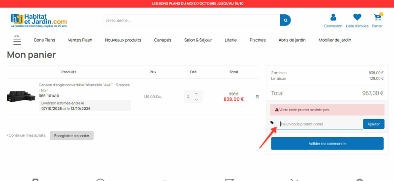The width and height of the screenshot is (394, 181).
Task: Open the Mobilier de jardin menu
Action: [335, 40]
